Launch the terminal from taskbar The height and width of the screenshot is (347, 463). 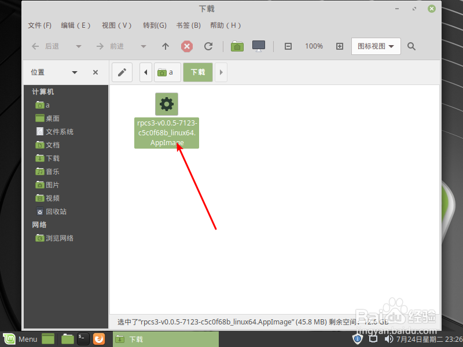83,339
